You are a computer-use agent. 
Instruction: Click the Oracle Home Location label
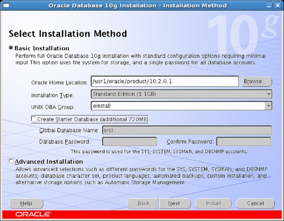click(x=60, y=83)
